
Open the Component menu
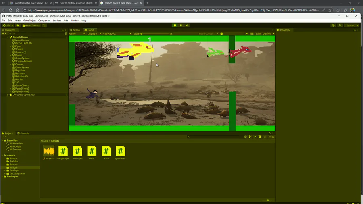tap(44, 21)
